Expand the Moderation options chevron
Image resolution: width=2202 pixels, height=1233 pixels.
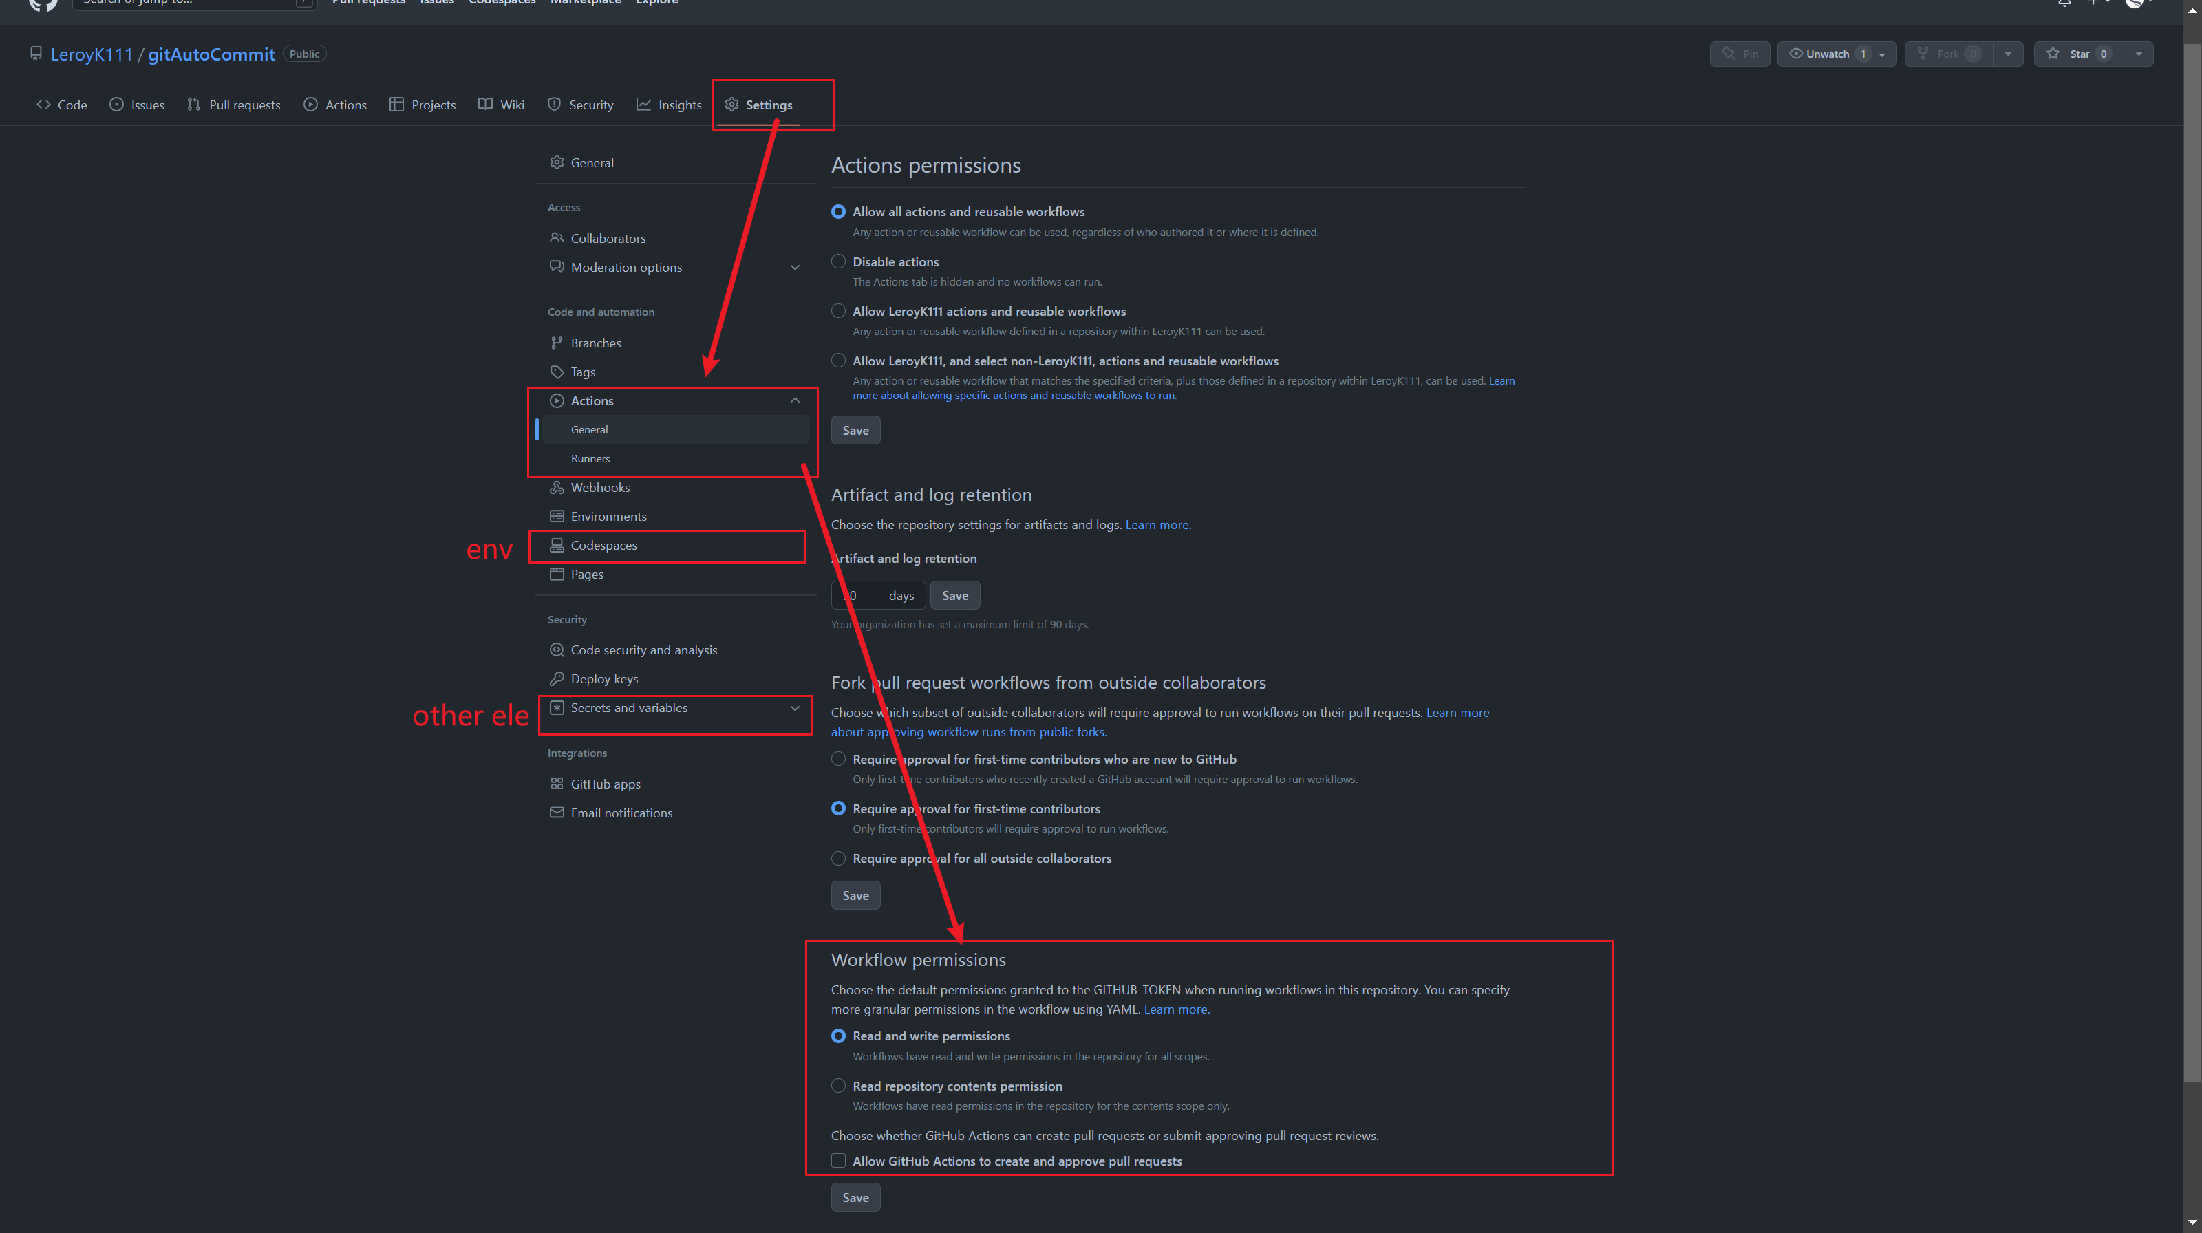tap(794, 268)
